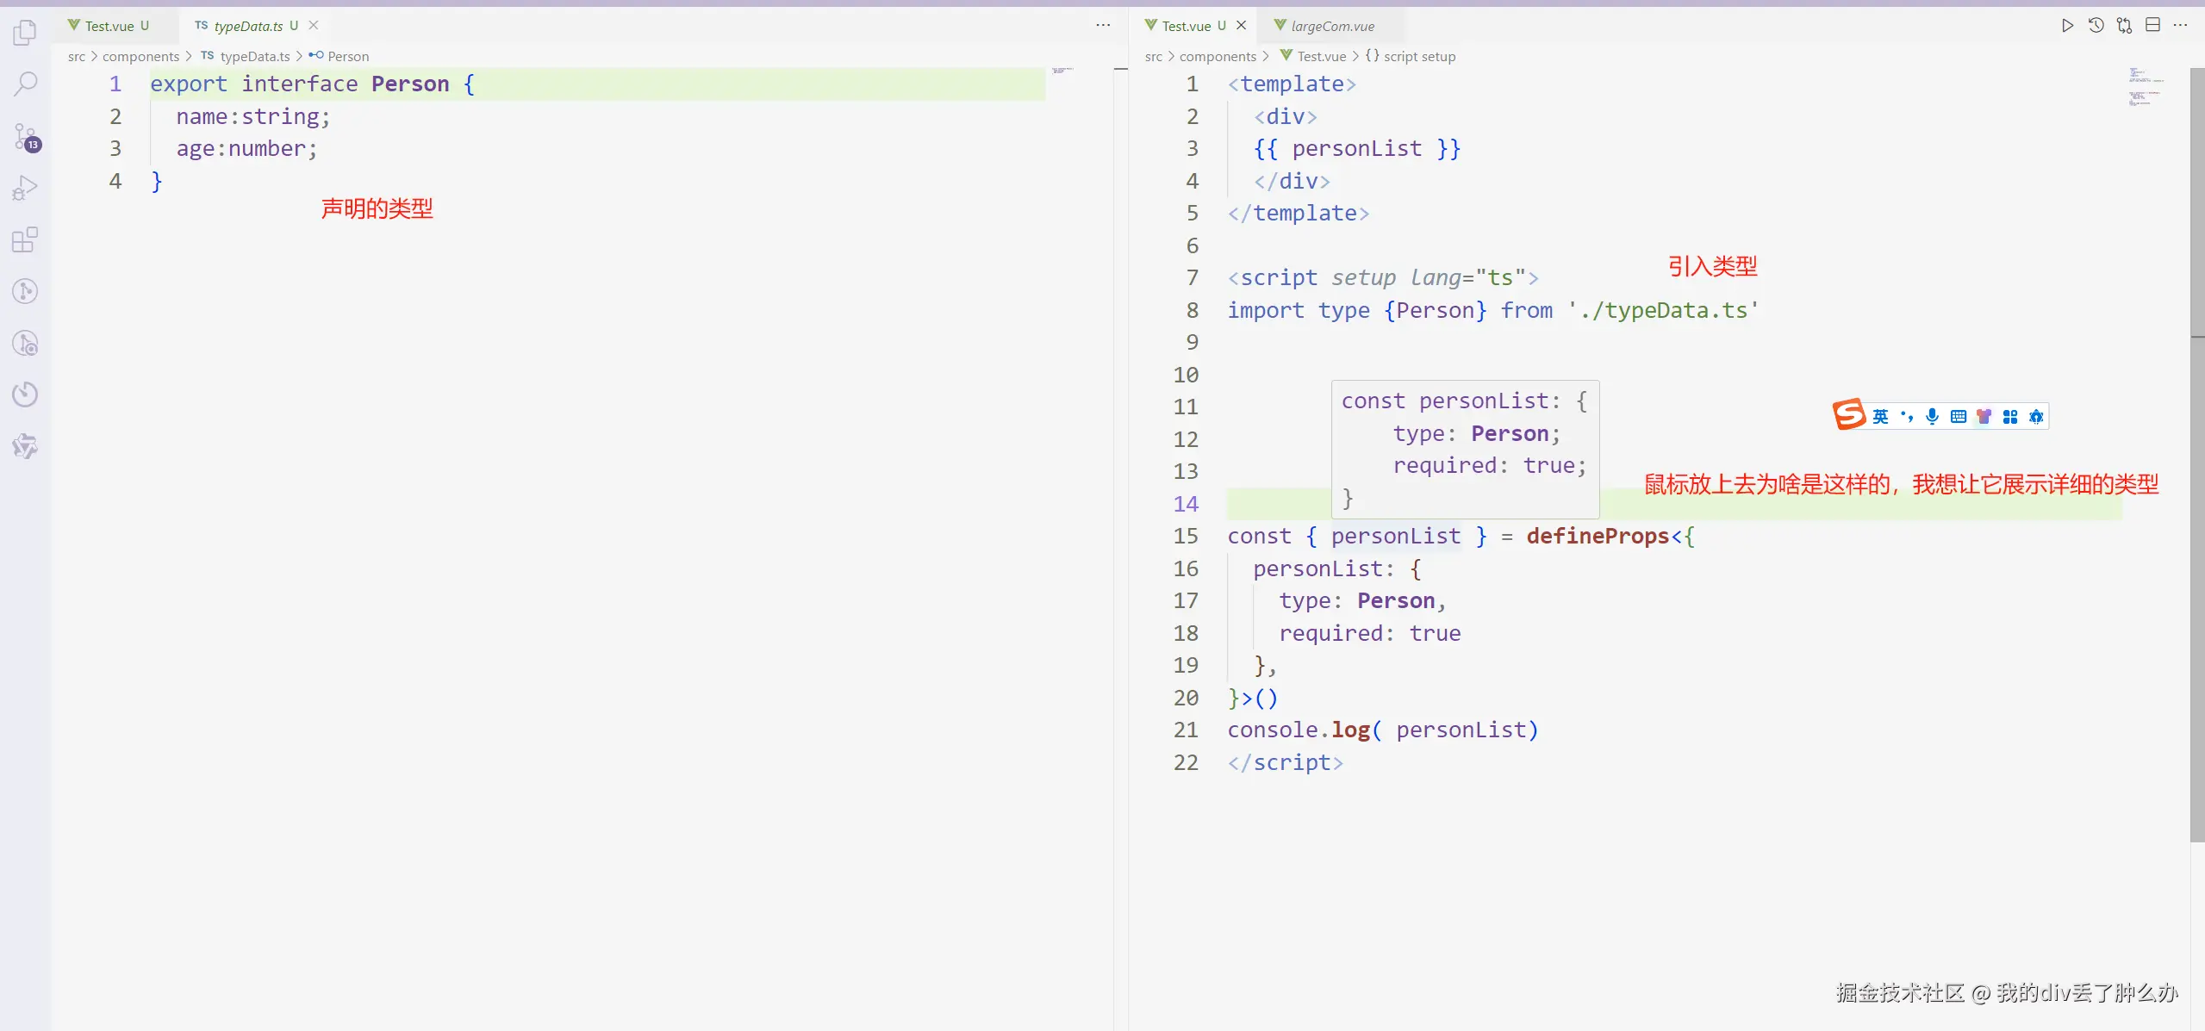Open the Search view in the activity bar
Screen dimensions: 2205x1031
(x=25, y=84)
